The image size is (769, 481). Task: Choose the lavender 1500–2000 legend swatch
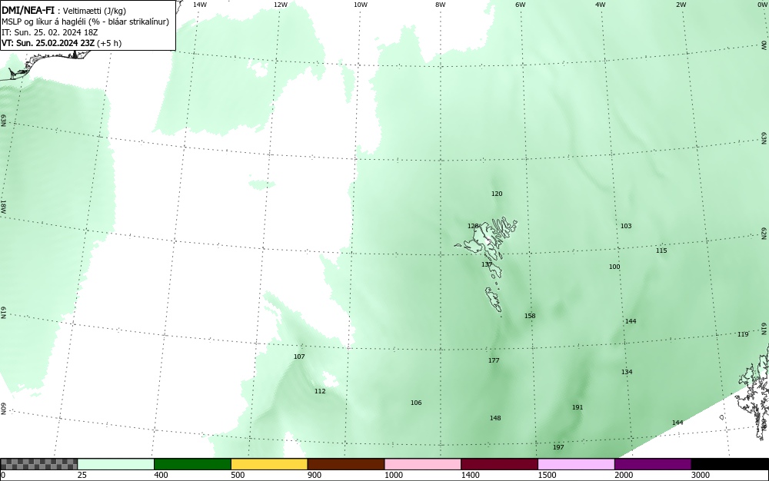(576, 464)
